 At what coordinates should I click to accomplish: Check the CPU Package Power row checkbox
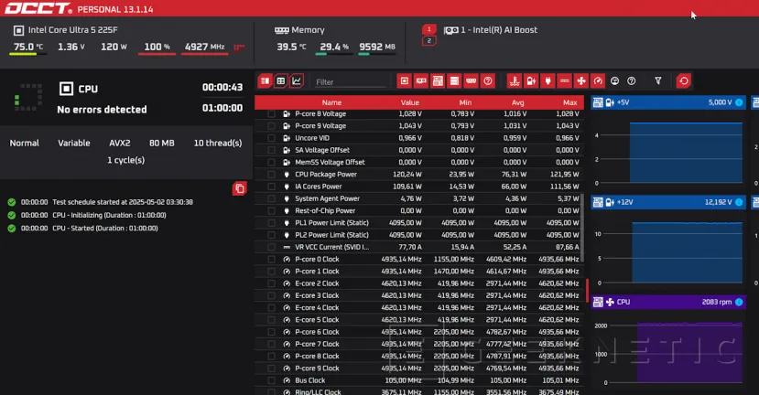coord(272,174)
